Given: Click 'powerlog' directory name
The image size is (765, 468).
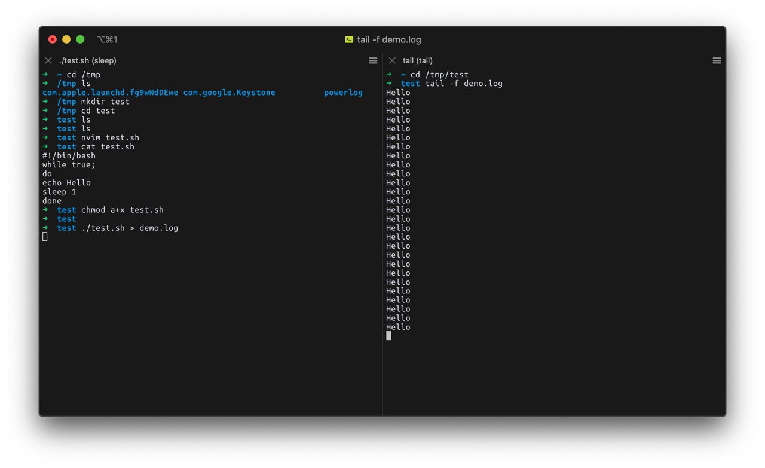Looking at the screenshot, I should coord(343,93).
